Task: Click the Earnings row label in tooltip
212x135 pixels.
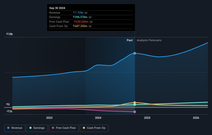Action: [x=55, y=17]
